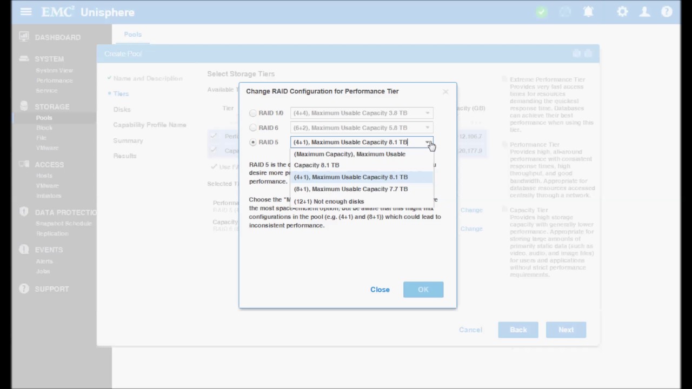Select VMware under Storage

47,147
